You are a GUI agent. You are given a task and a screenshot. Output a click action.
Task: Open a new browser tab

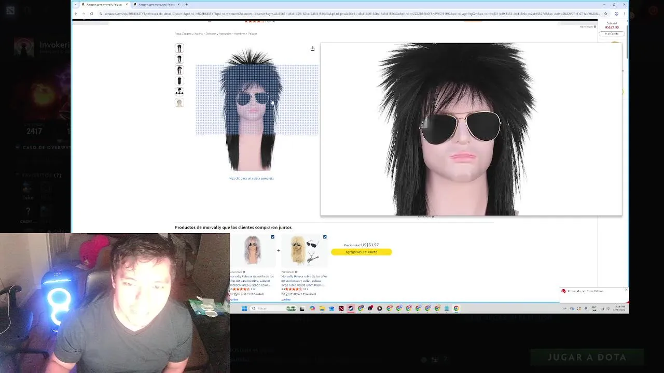coord(186,5)
